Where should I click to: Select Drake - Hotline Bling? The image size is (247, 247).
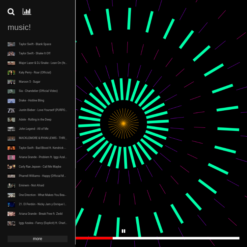(32, 100)
